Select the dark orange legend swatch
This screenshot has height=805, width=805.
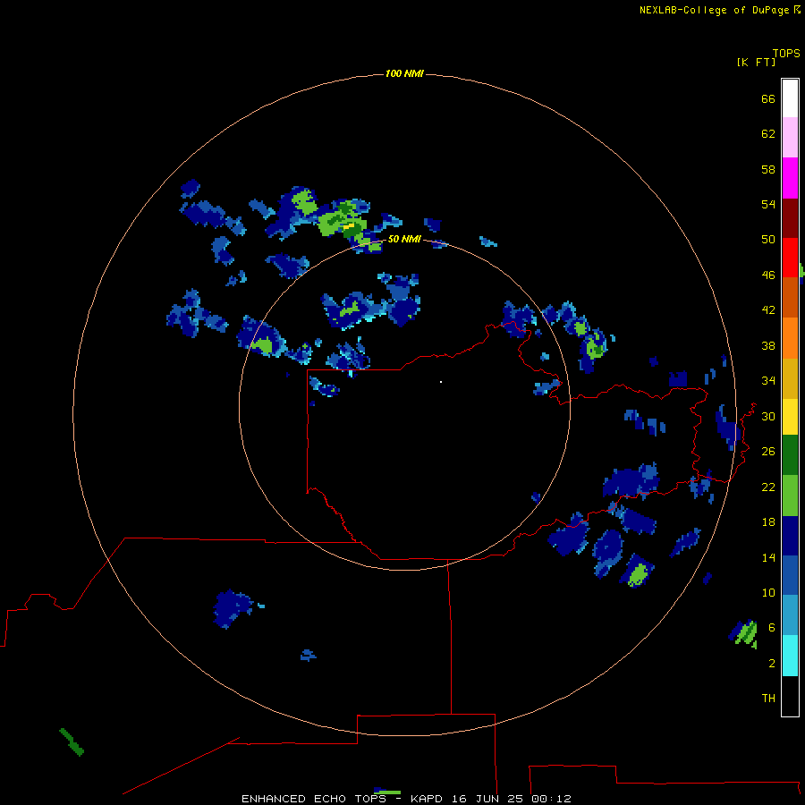[790, 298]
